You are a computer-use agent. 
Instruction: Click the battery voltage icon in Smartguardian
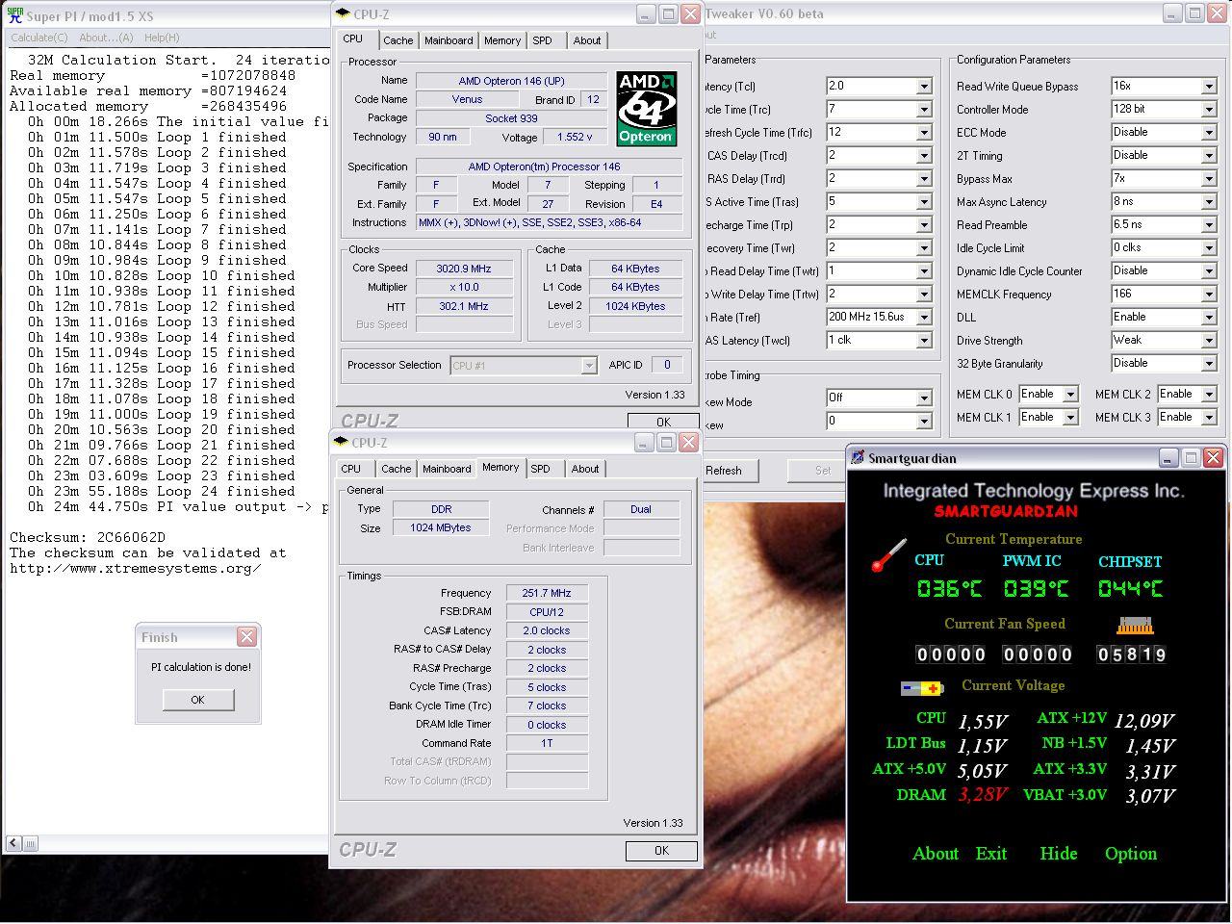click(921, 688)
